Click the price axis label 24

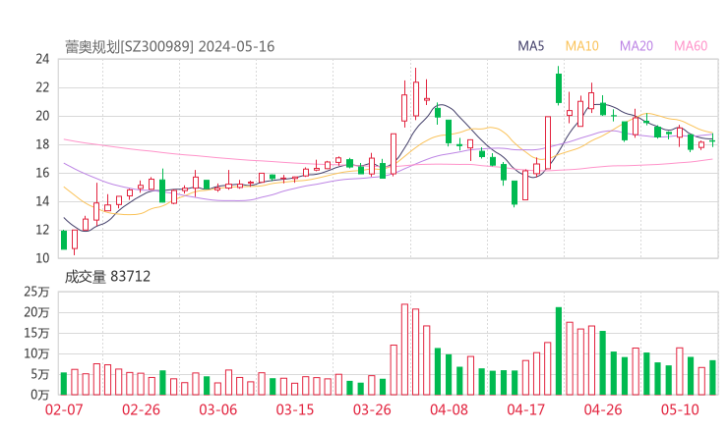[x=42, y=59]
